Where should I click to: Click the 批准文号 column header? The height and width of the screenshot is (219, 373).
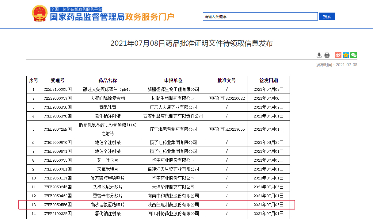tap(226, 80)
